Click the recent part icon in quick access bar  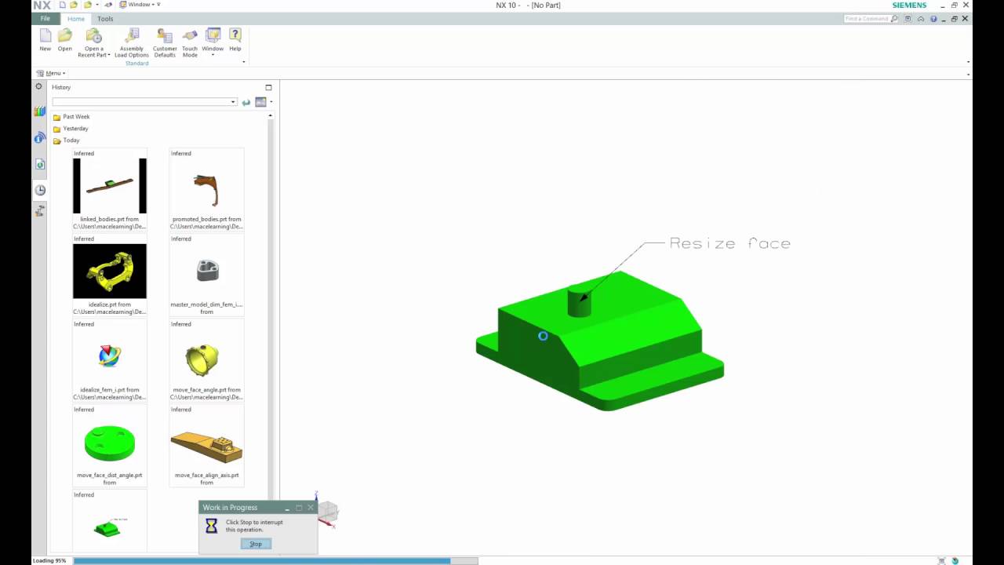pyautogui.click(x=88, y=5)
